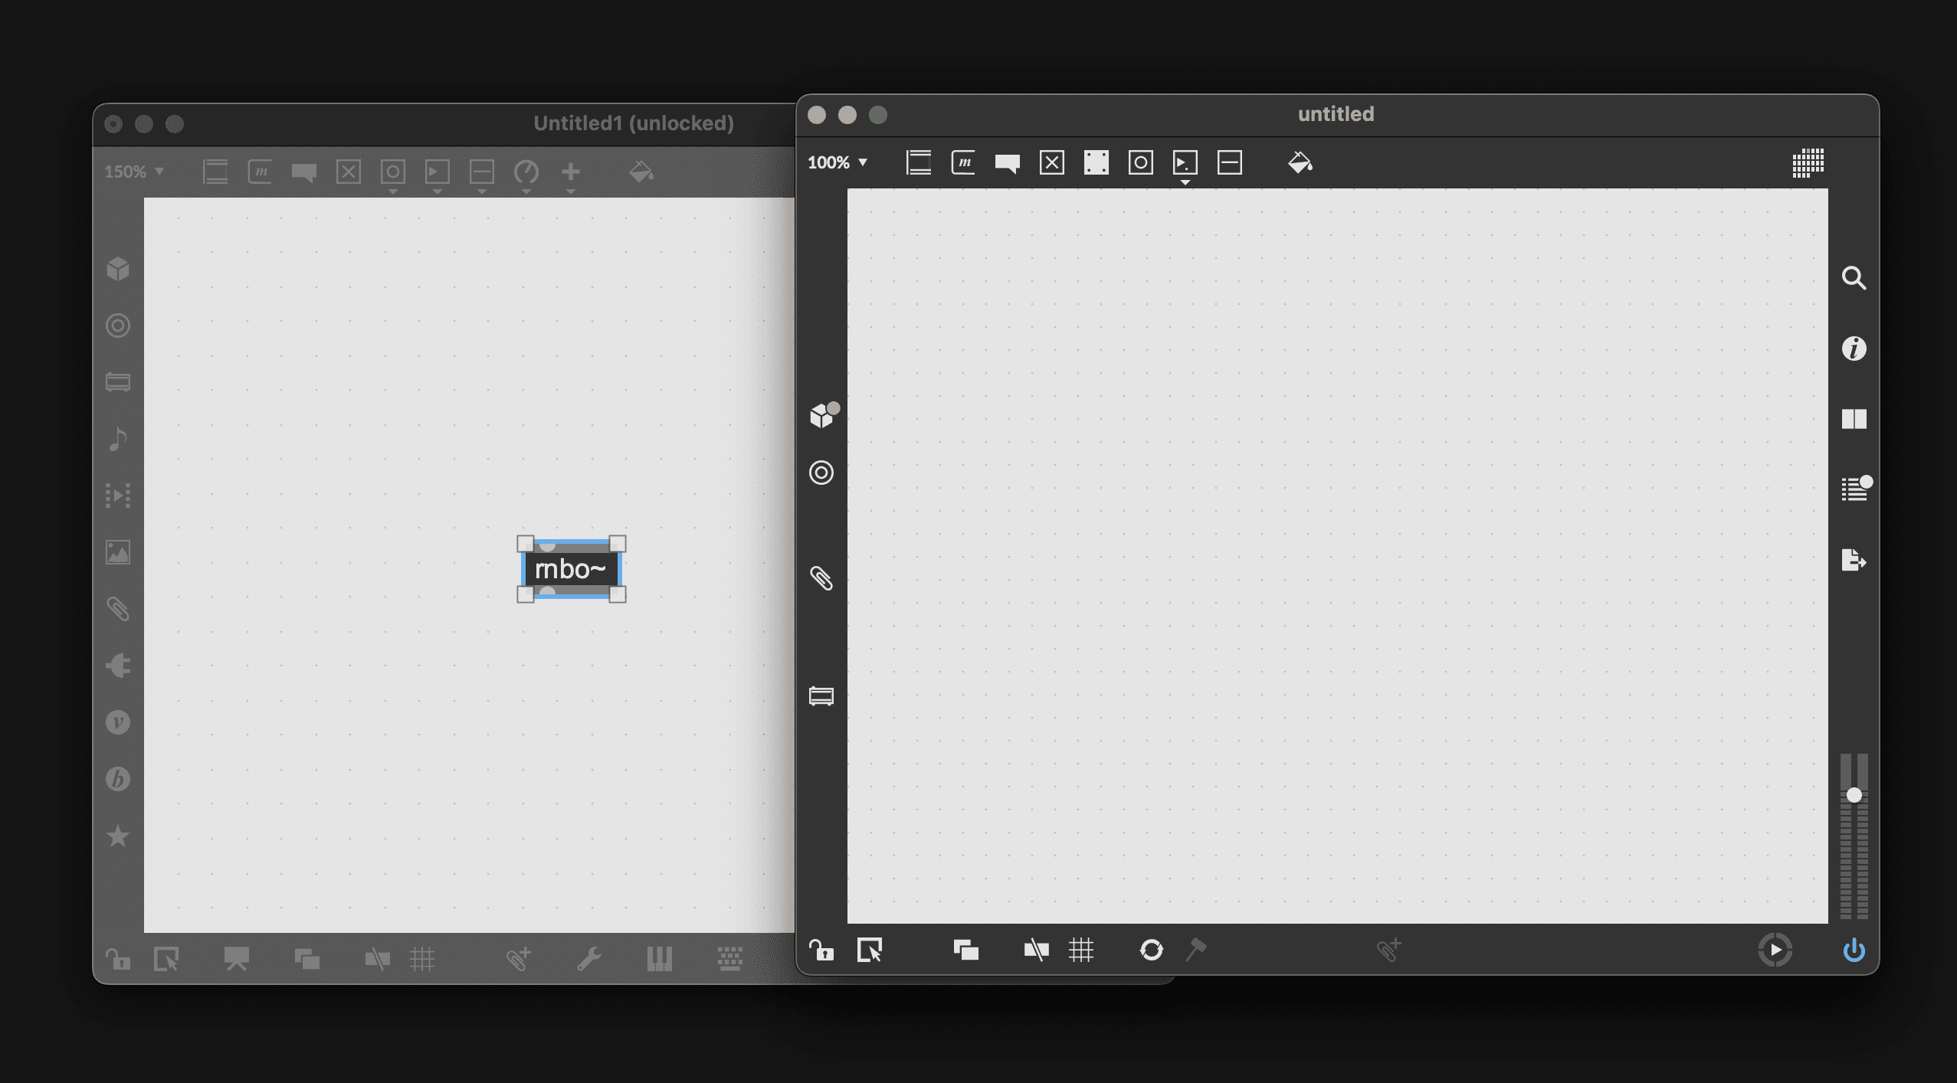The width and height of the screenshot is (1957, 1083).
Task: Open the Export sidebar in the RNBO window
Action: click(x=1855, y=560)
